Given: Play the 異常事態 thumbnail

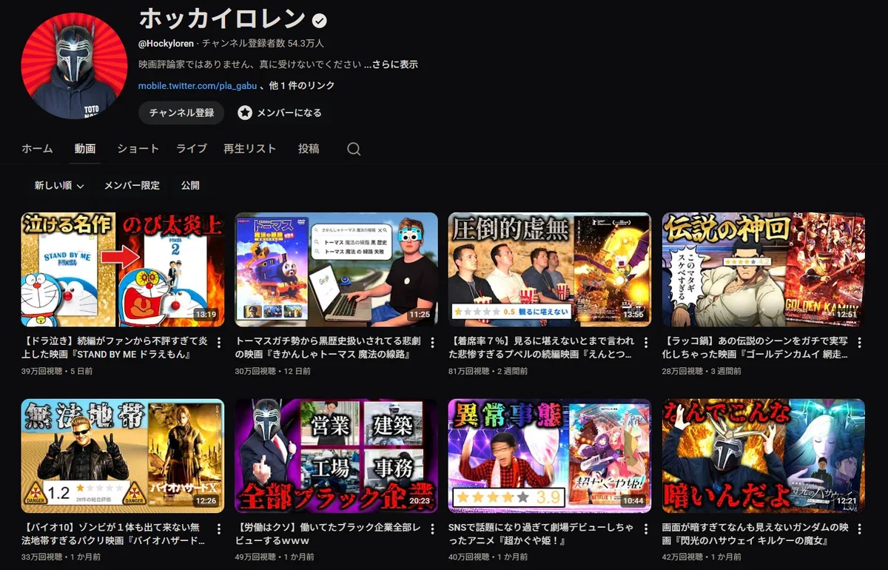Looking at the screenshot, I should tap(550, 456).
